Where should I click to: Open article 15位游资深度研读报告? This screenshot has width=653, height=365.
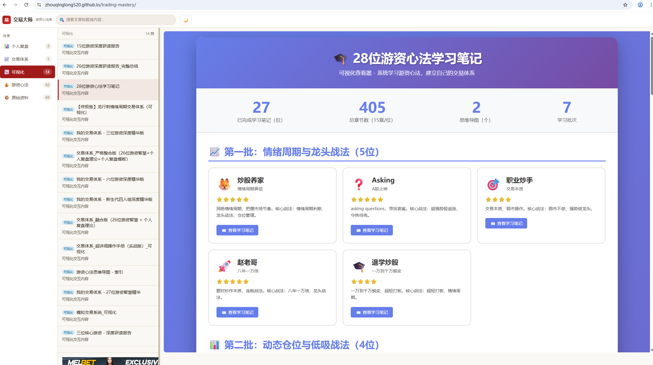click(x=108, y=49)
